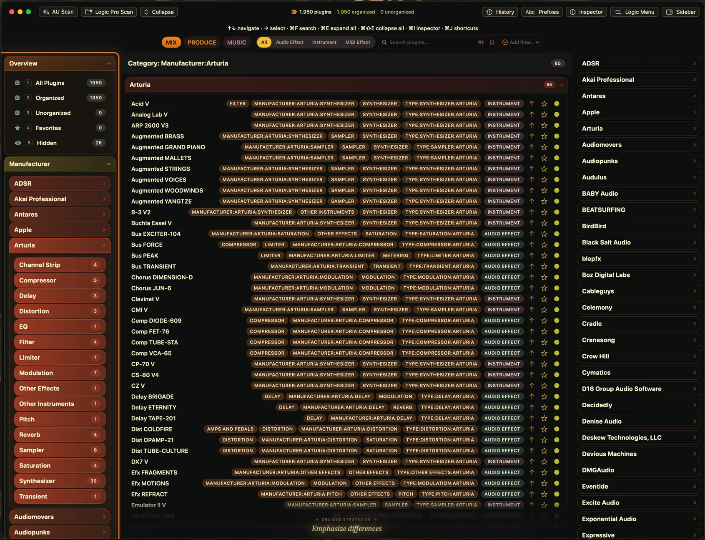The width and height of the screenshot is (705, 540).
Task: Click the up arrow for Delay ETERNITY
Action: pos(532,408)
